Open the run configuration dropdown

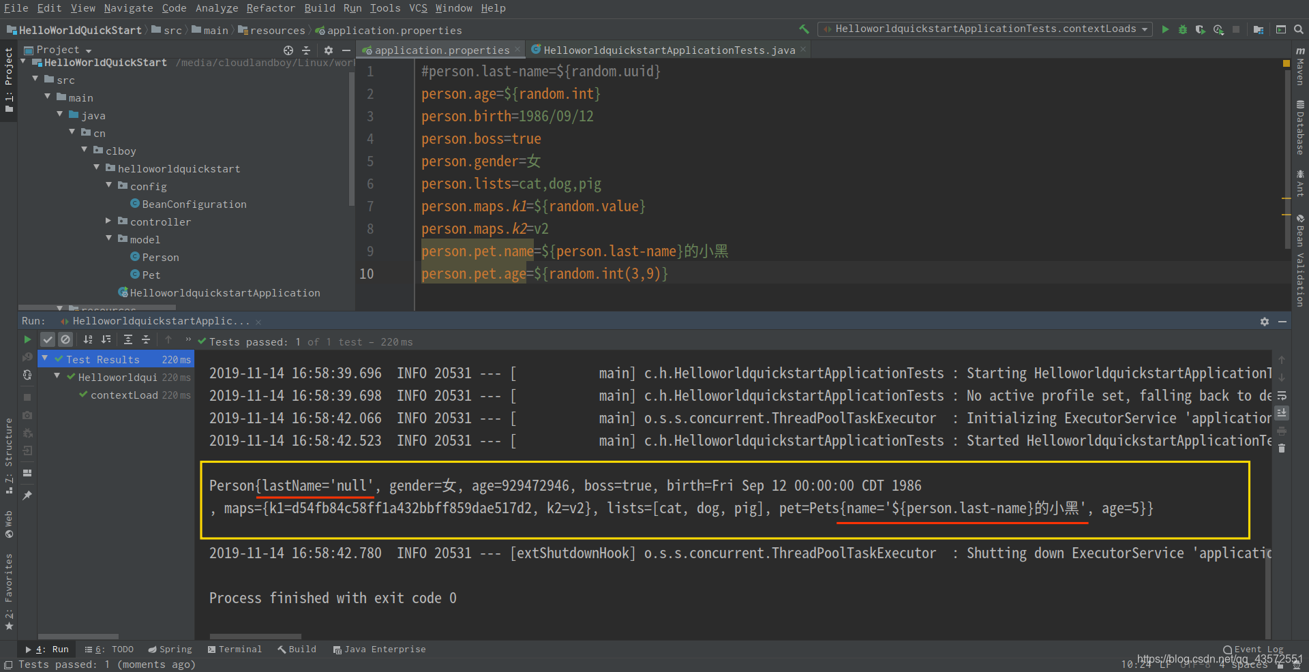point(985,29)
